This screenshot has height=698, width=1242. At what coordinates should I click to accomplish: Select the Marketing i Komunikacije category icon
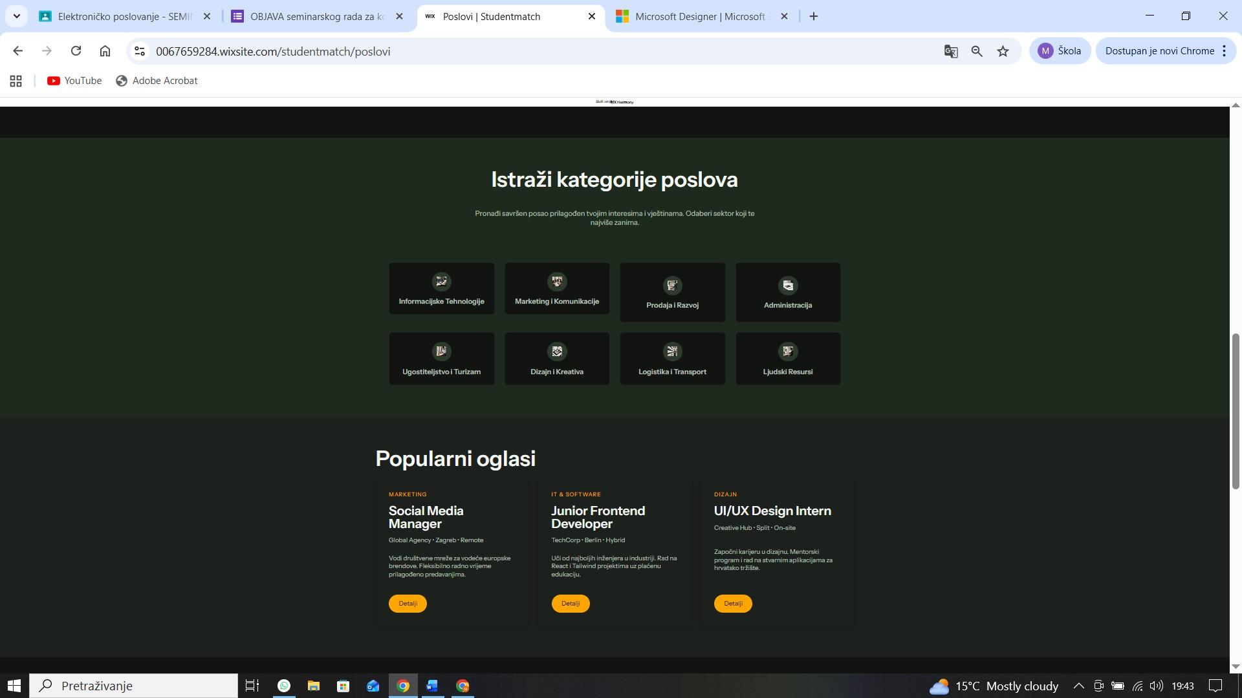coord(557,282)
